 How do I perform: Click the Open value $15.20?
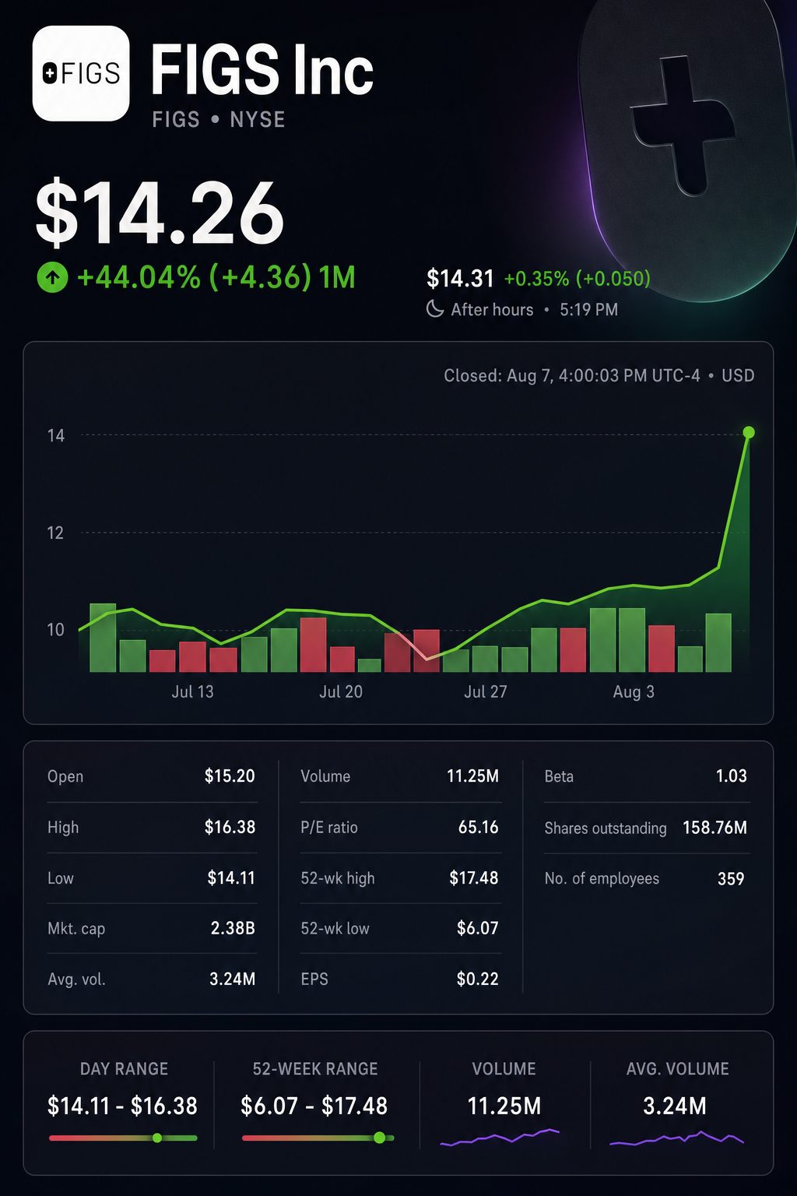pyautogui.click(x=230, y=776)
